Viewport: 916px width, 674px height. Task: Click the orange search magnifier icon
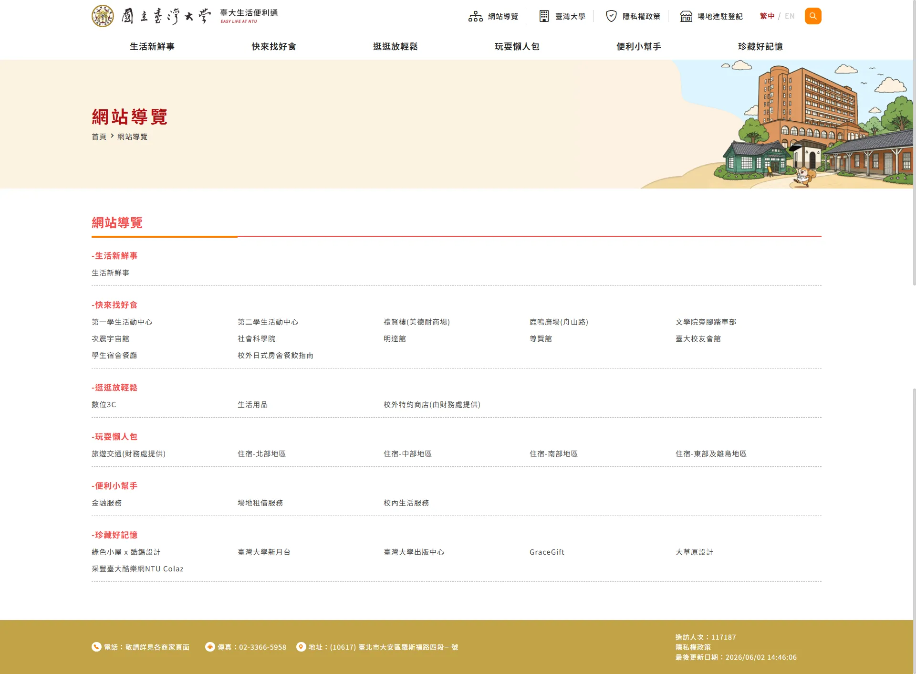click(813, 16)
